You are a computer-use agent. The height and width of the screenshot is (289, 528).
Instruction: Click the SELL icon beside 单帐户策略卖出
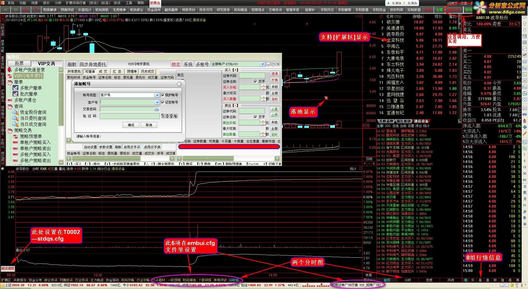tap(15, 148)
